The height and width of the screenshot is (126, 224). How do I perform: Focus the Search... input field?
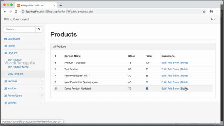pyautogui.click(x=20, y=29)
